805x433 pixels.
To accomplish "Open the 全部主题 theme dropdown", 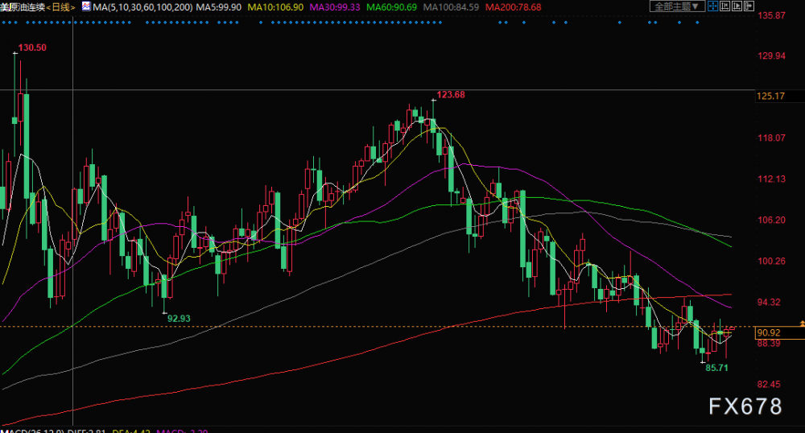I will pyautogui.click(x=677, y=6).
